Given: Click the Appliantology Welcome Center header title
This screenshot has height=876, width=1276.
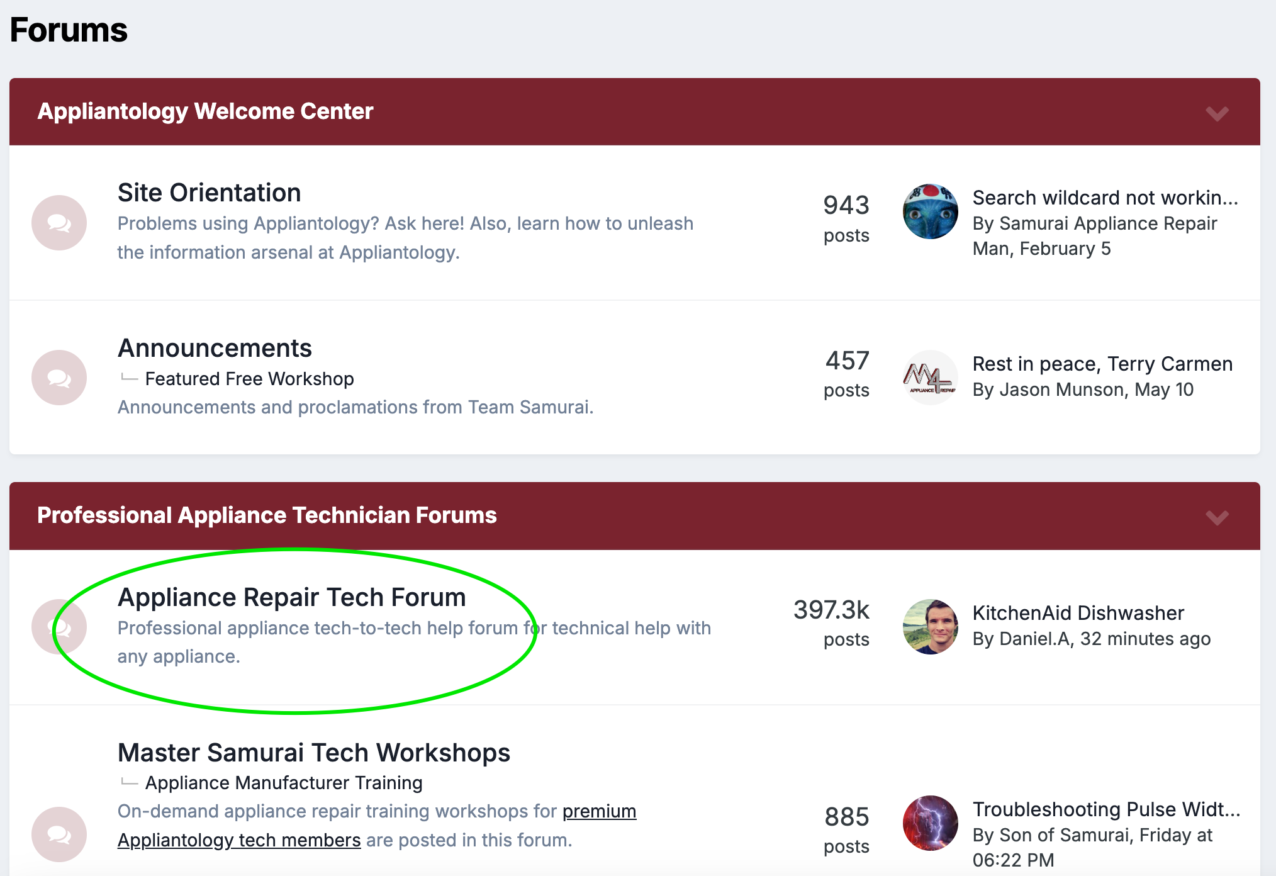Looking at the screenshot, I should point(205,111).
